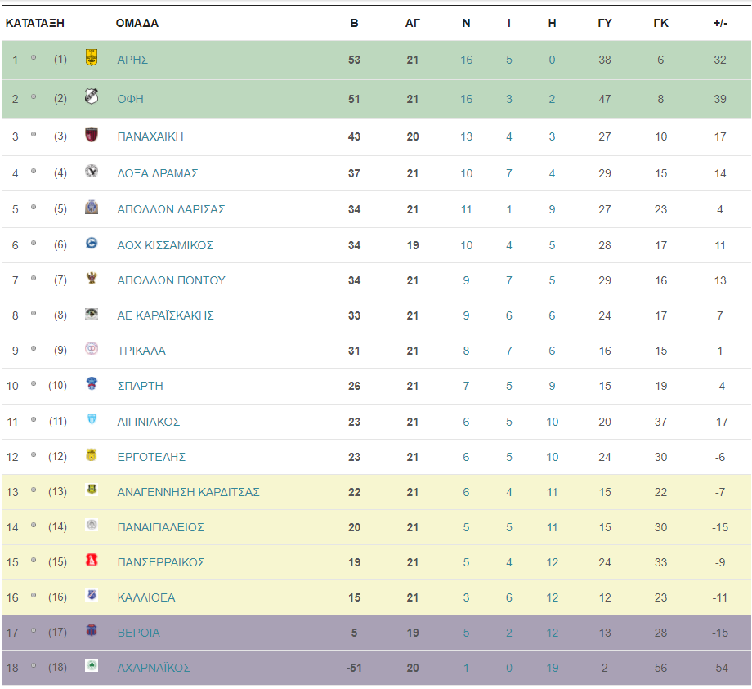Click the ΟΦΗ club logo
Viewport: 752px width, 689px height.
[91, 96]
